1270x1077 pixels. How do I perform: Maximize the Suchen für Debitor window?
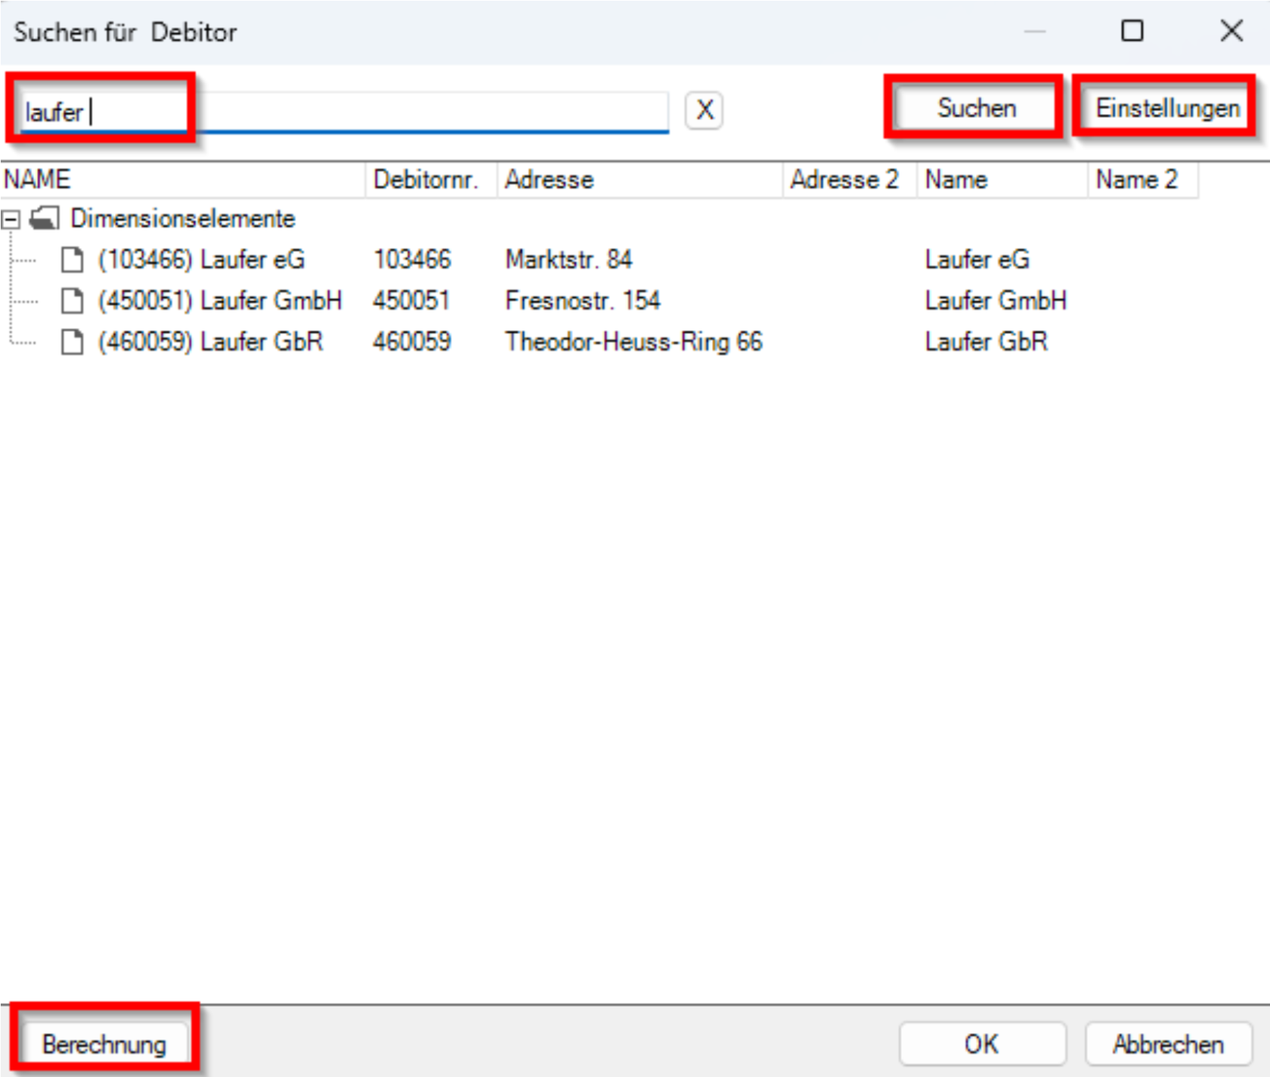pos(1132,31)
